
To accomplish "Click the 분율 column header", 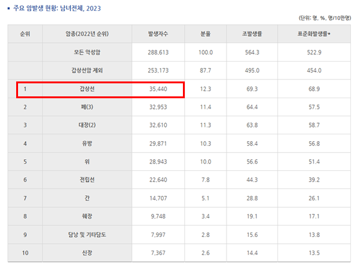I will 205,34.
